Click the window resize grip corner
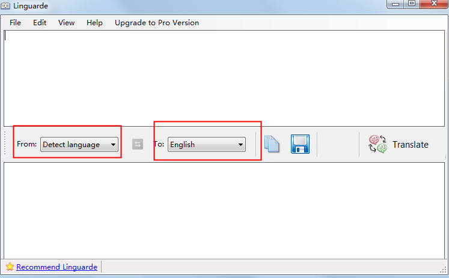Image resolution: width=449 pixels, height=278 pixels. pos(443,270)
